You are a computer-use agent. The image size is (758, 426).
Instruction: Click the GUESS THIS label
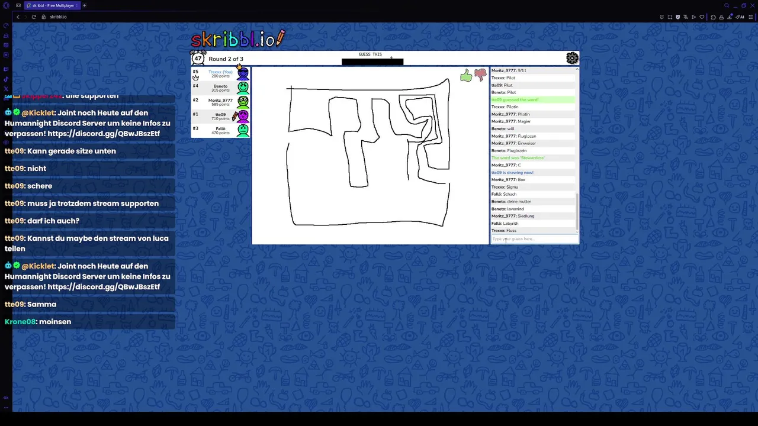coord(370,54)
